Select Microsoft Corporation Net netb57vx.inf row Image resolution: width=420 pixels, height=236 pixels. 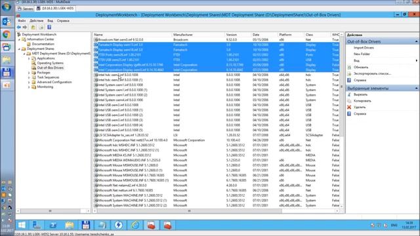217,140
